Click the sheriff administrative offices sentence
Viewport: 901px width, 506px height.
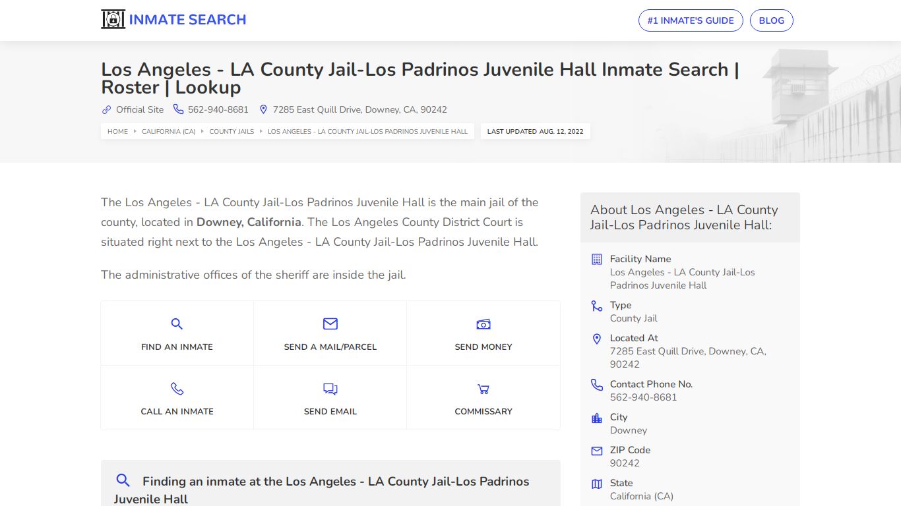[x=253, y=275]
